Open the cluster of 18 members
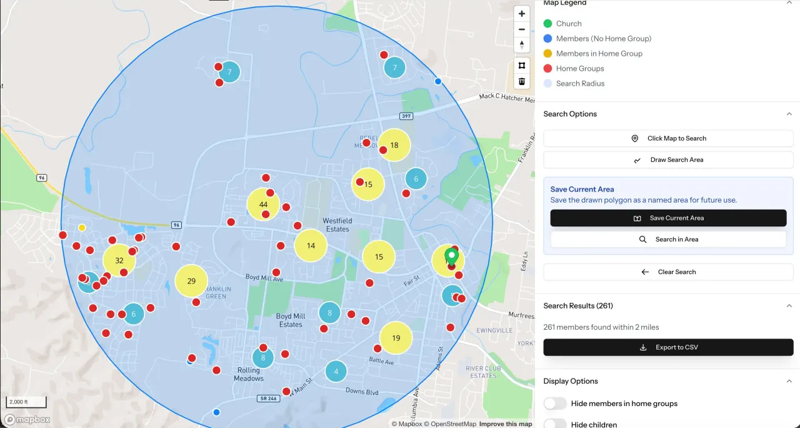 394,145
